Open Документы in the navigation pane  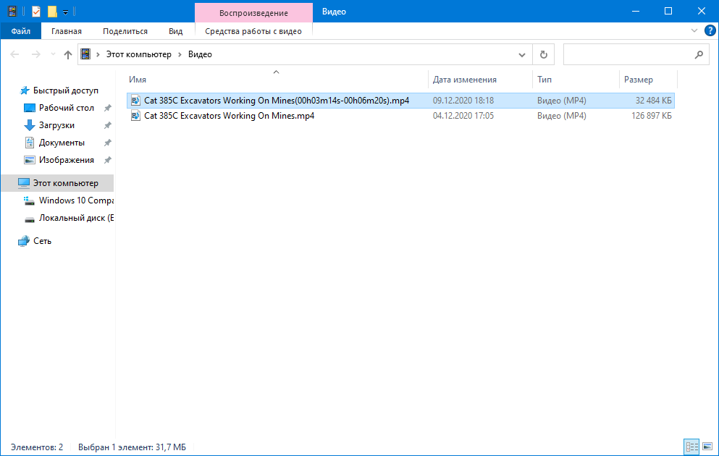pos(62,143)
